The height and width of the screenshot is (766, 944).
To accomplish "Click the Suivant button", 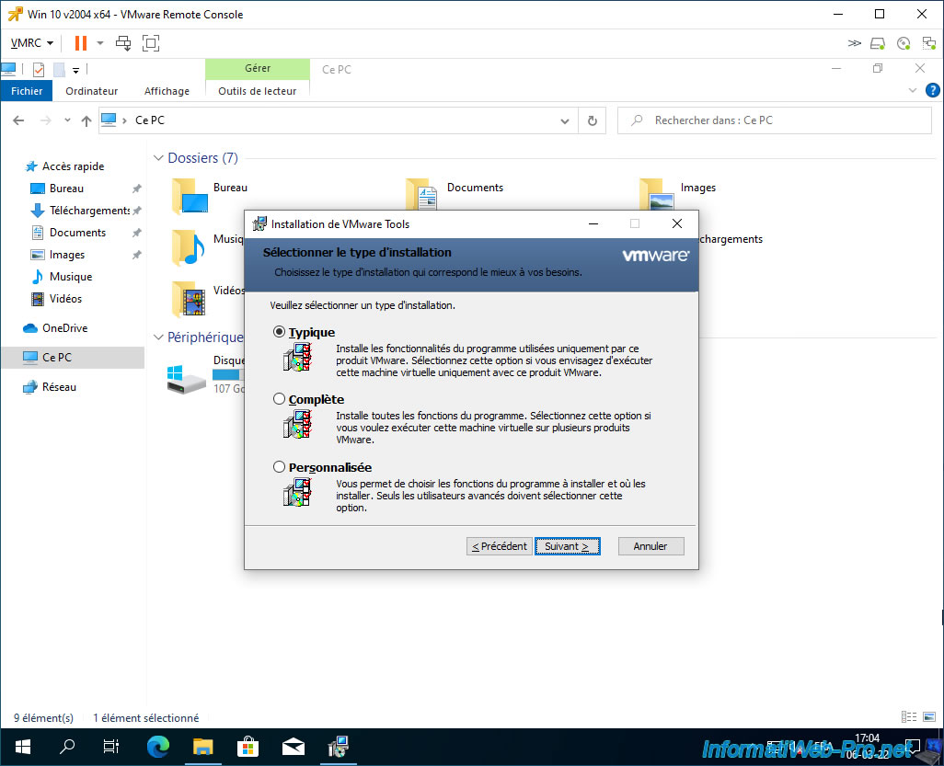I will (x=567, y=546).
